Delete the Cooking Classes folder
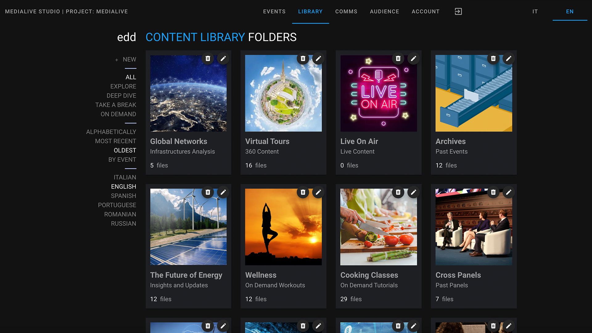This screenshot has width=592, height=333. tap(398, 192)
